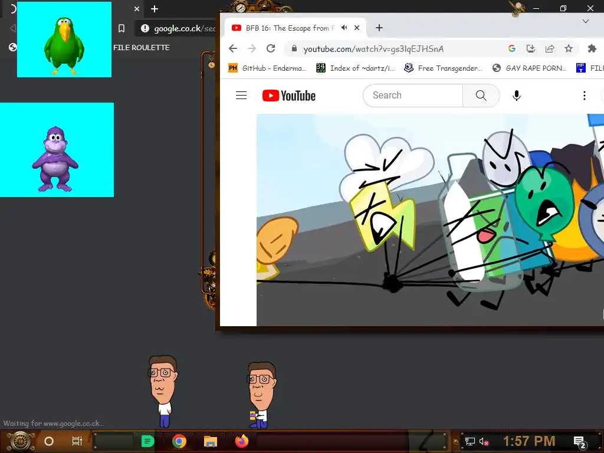Image resolution: width=604 pixels, height=453 pixels.
Task: Click the 1:57 PM clock
Action: [529, 441]
